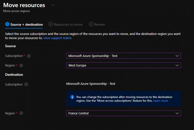Open the source Subscription dropdown
Viewport: 194px width, 130px height.
click(x=124, y=56)
